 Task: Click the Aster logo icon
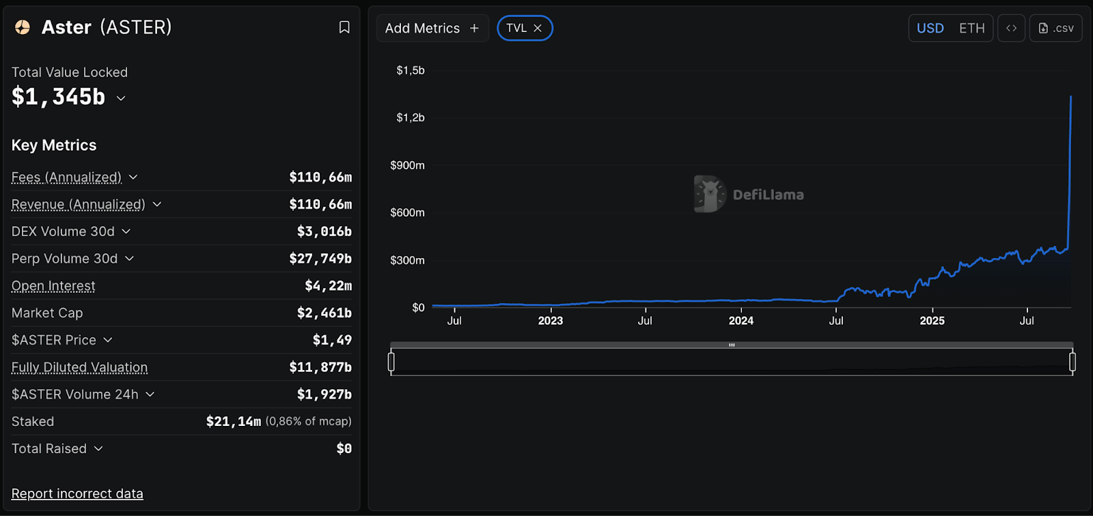pos(23,27)
